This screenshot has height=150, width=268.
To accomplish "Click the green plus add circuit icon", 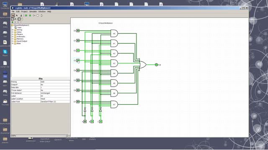I will tap(12, 22).
